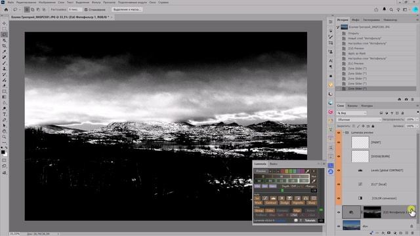Create new adjustment layer from panel footer
This screenshot has width=420, height=236.
395,233
